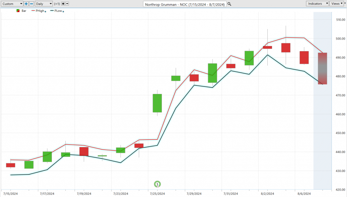Click the red 8/6/2024 candlestick
Viewport: 347px width, 197px height.
coord(304,57)
